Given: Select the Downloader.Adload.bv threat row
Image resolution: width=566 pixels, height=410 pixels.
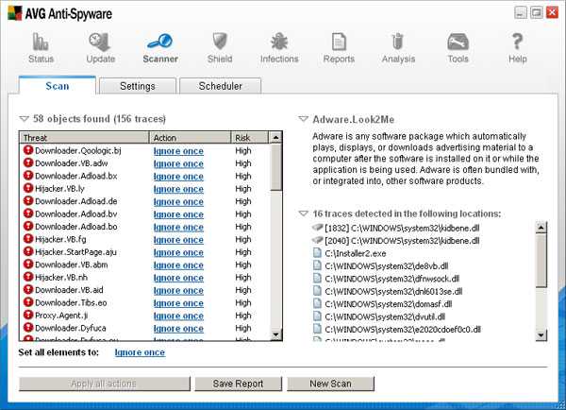Looking at the screenshot, I should pos(144,214).
